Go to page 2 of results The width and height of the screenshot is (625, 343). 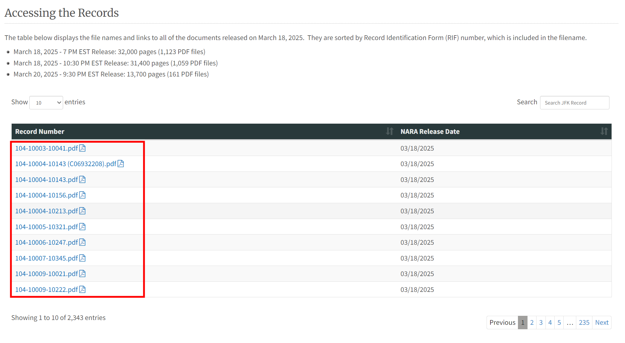pos(532,322)
